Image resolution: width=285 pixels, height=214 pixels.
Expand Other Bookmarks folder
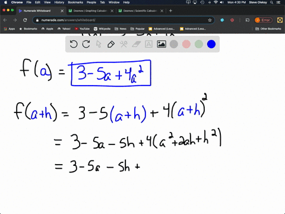tap(268, 29)
